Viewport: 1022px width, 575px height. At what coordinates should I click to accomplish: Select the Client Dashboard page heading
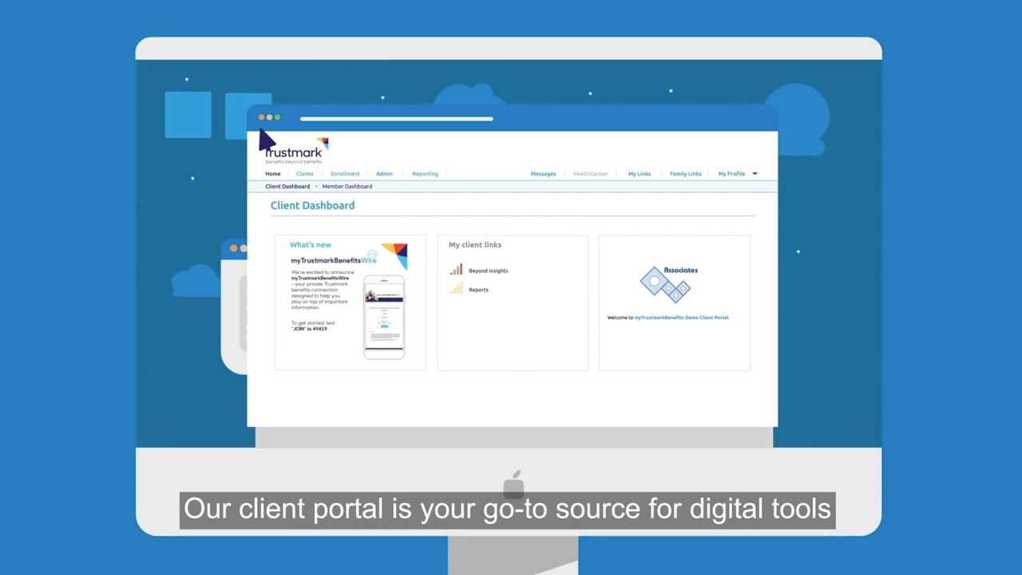coord(312,205)
